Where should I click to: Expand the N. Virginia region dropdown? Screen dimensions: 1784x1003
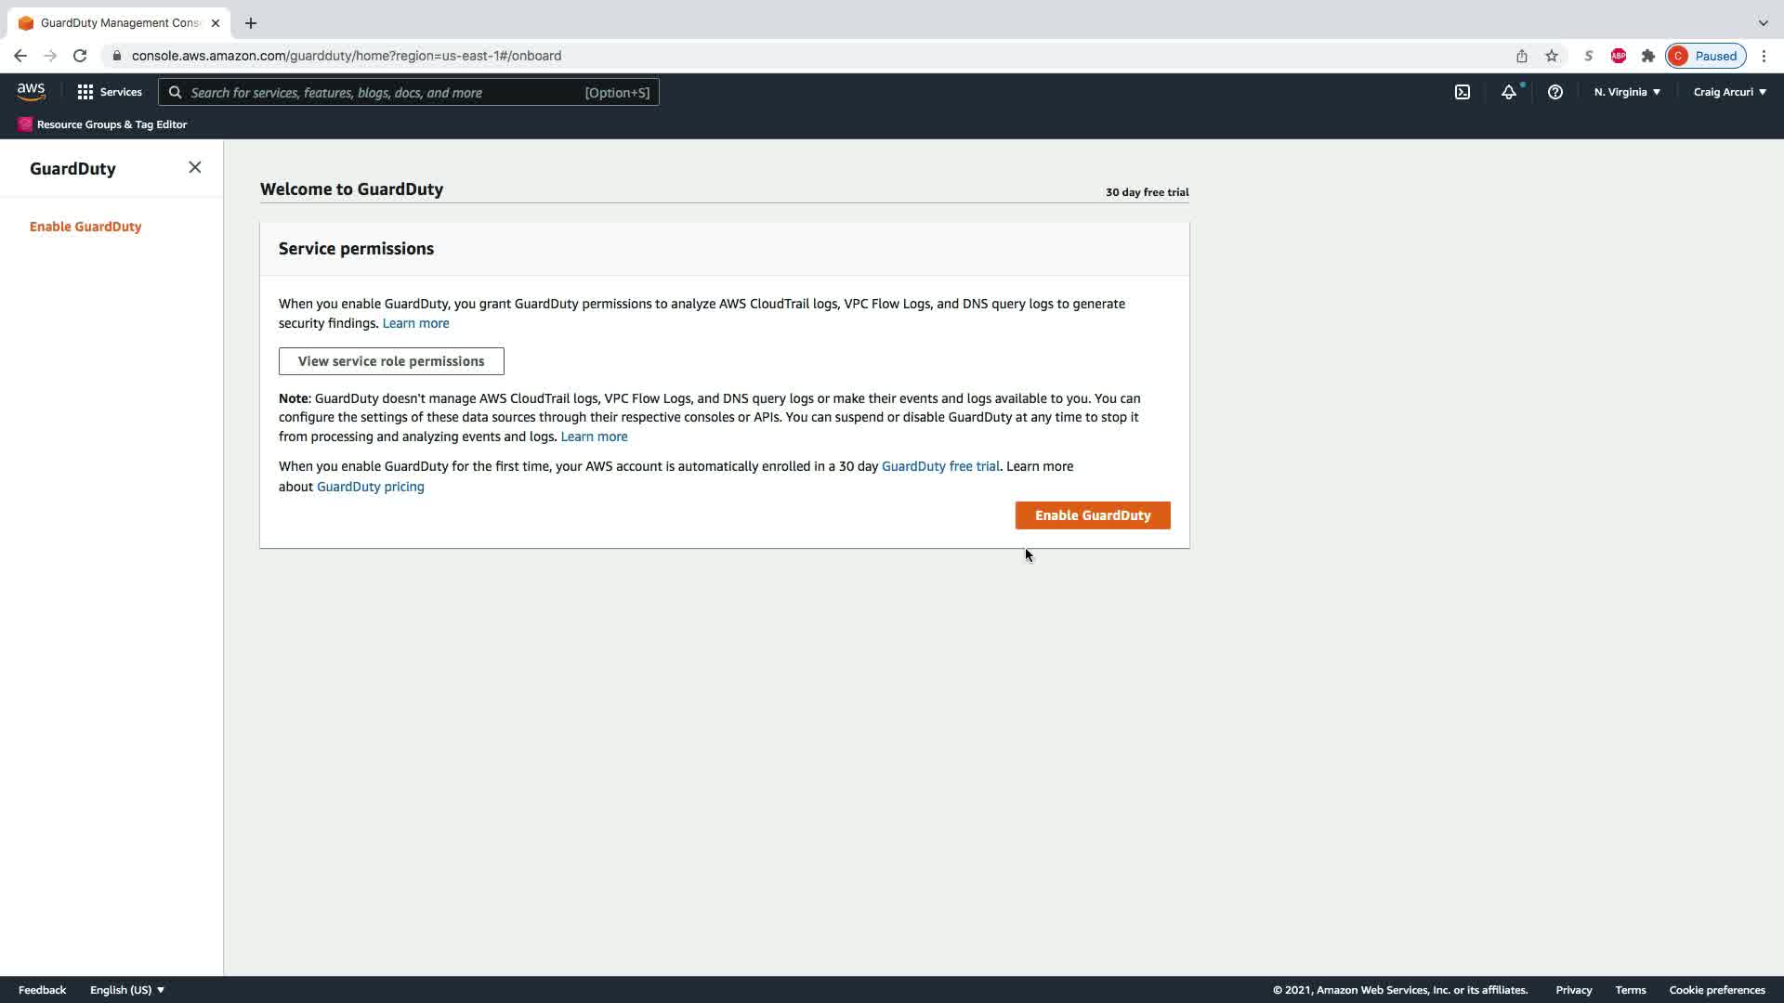coord(1627,92)
